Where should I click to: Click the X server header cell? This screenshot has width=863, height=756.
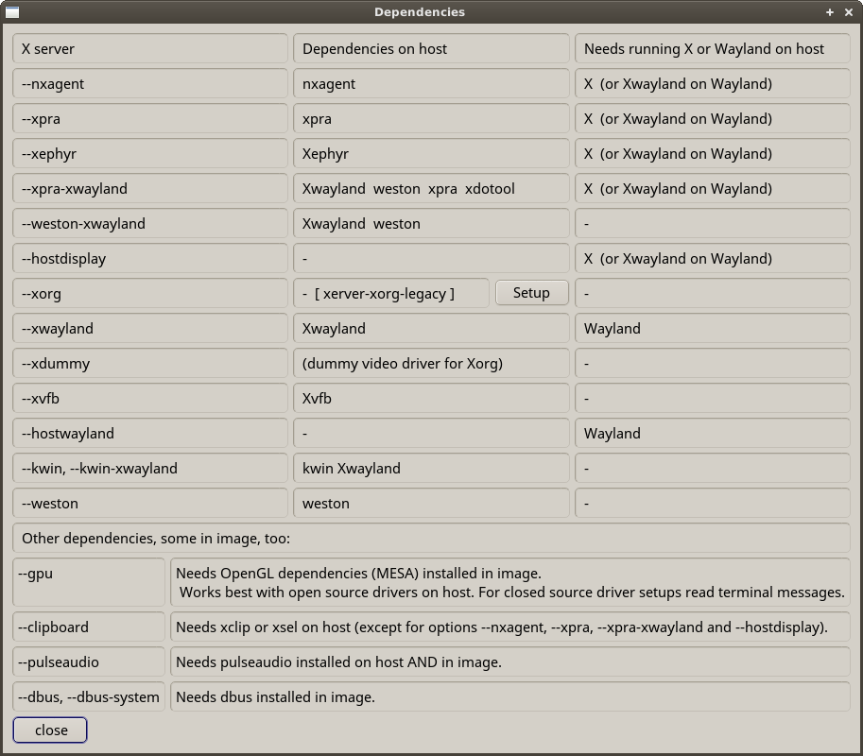pyautogui.click(x=150, y=48)
